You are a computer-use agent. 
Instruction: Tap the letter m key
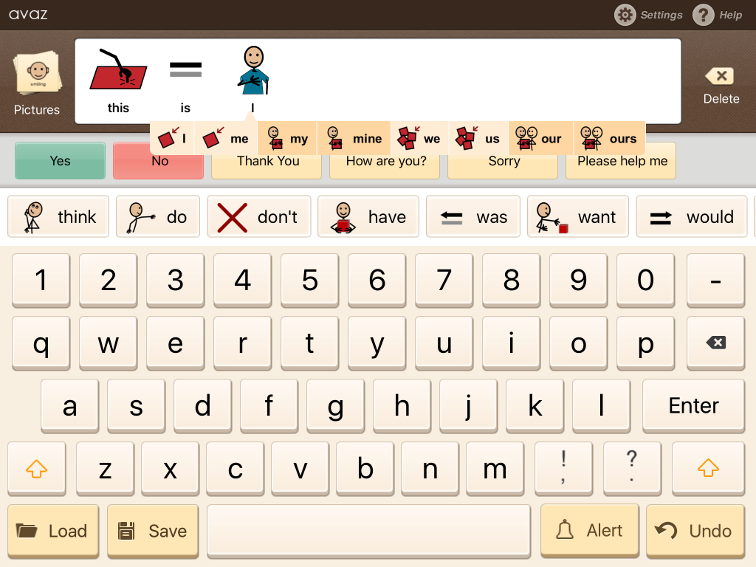495,468
